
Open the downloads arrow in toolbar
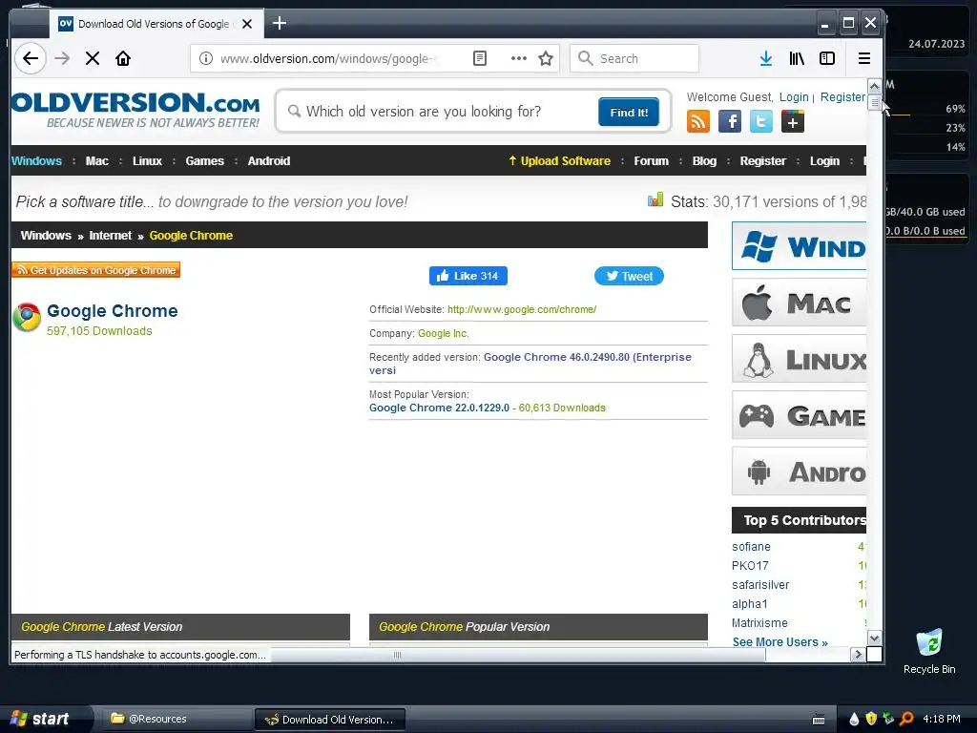tap(766, 58)
